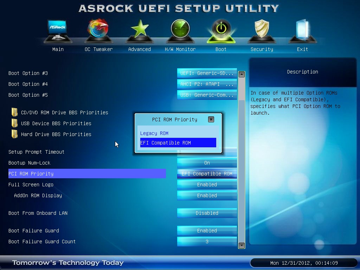Click the USB Device BBS folder icon

tap(14, 123)
